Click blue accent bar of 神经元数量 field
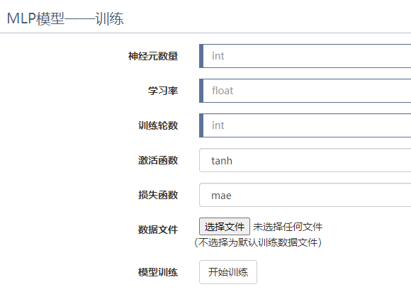This screenshot has width=411, height=304. (x=201, y=56)
